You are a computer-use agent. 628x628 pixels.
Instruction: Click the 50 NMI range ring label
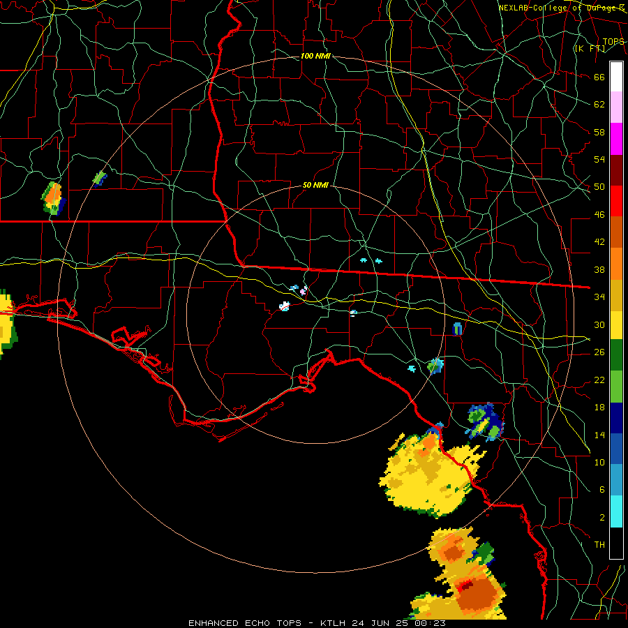coord(315,185)
